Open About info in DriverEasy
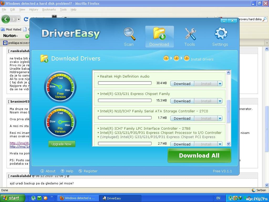The image size is (269, 202). click(48, 171)
